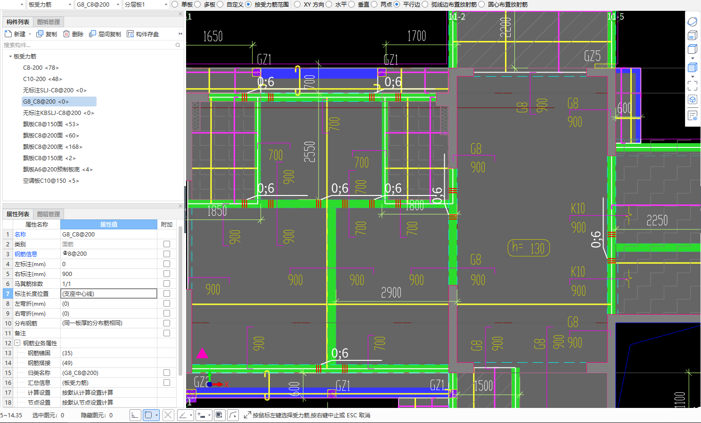Activate the orbit dynamic view icon
The image size is (701, 423).
point(692,22)
